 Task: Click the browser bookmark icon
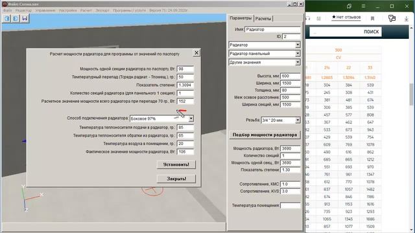pyautogui.click(x=372, y=19)
